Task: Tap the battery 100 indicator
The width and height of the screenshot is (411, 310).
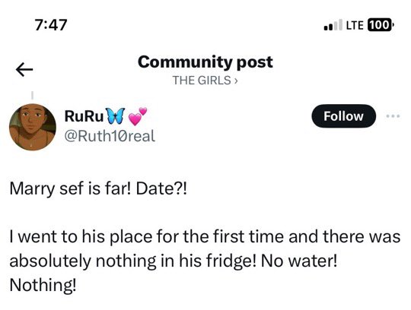Action: tap(381, 25)
